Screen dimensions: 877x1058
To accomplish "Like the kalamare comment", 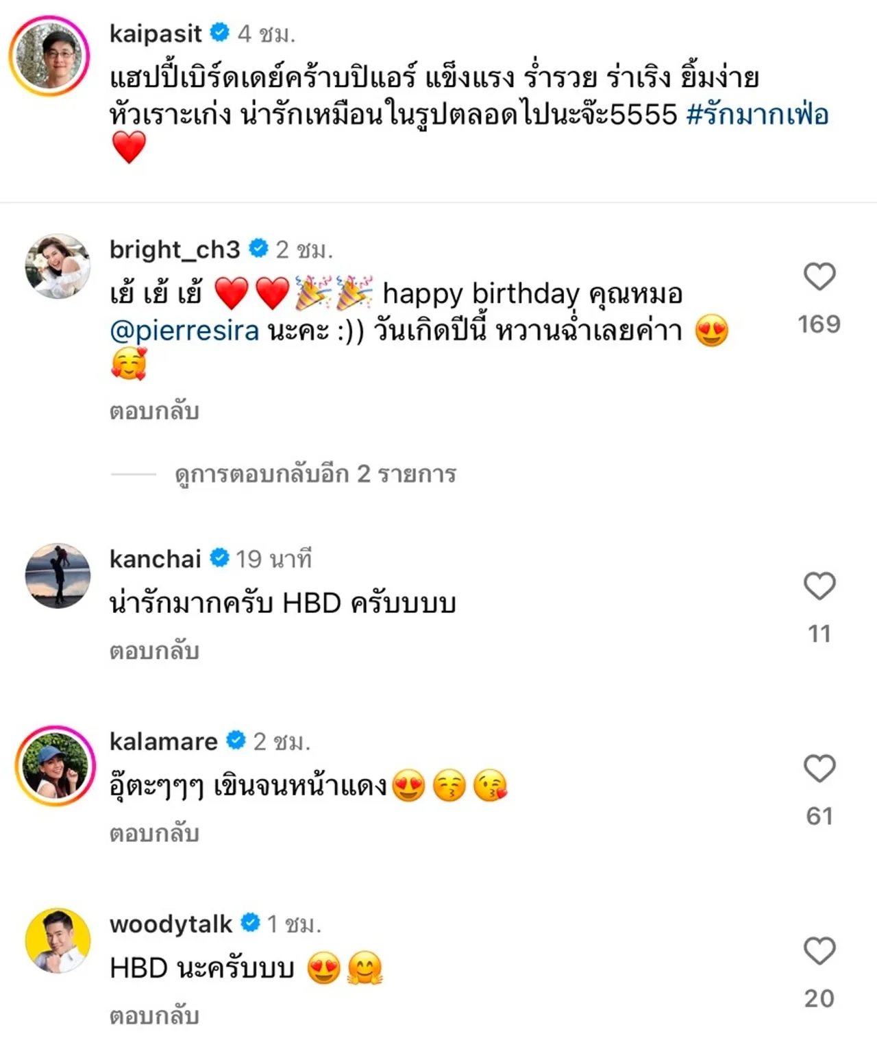I will (x=819, y=769).
